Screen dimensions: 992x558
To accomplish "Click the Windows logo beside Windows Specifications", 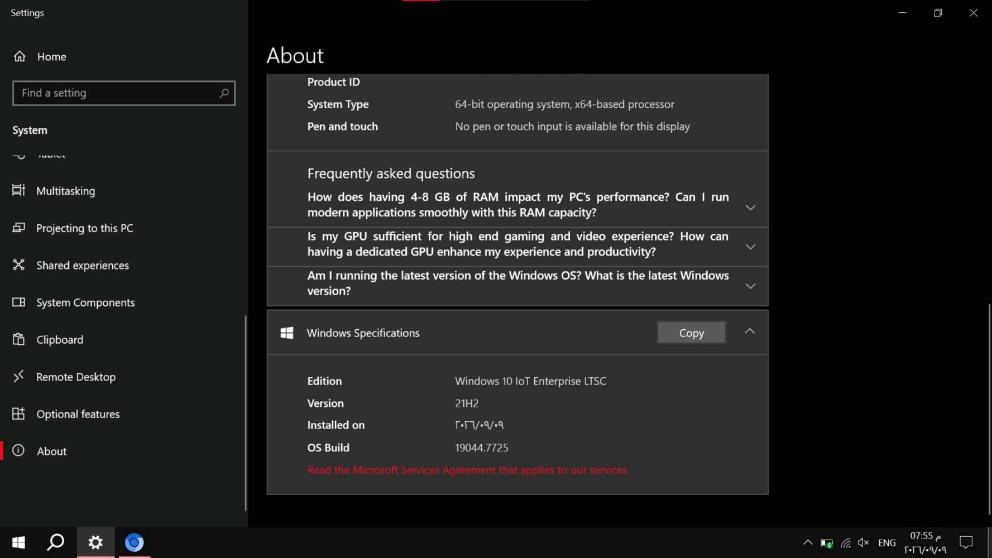I will coord(287,333).
